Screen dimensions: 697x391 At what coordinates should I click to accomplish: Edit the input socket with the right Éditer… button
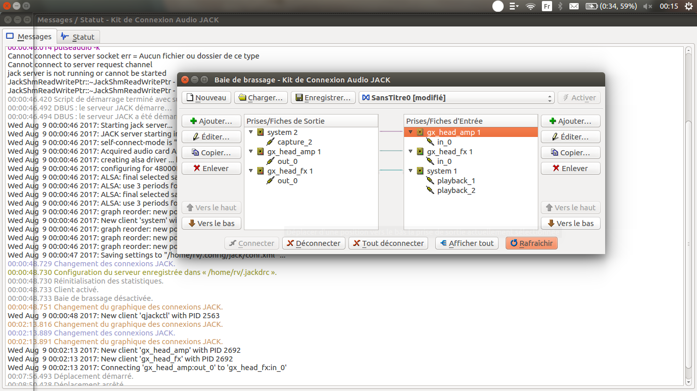571,137
